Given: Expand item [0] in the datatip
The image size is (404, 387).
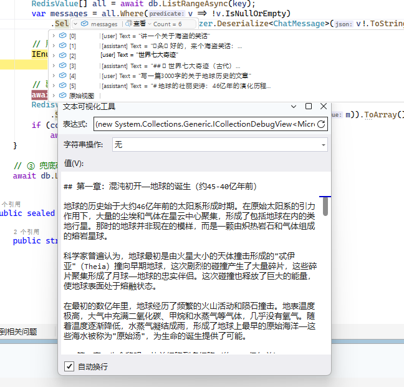Looking at the screenshot, I should tap(54, 36).
